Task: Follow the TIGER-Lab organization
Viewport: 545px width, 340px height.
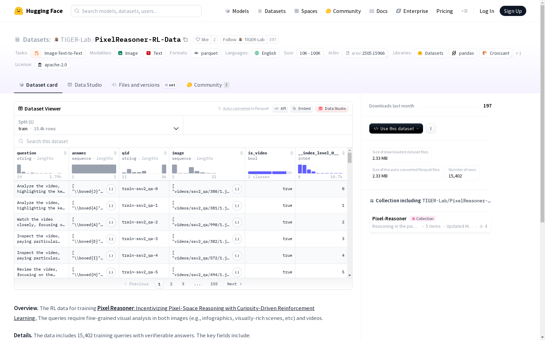Action: coord(244,39)
